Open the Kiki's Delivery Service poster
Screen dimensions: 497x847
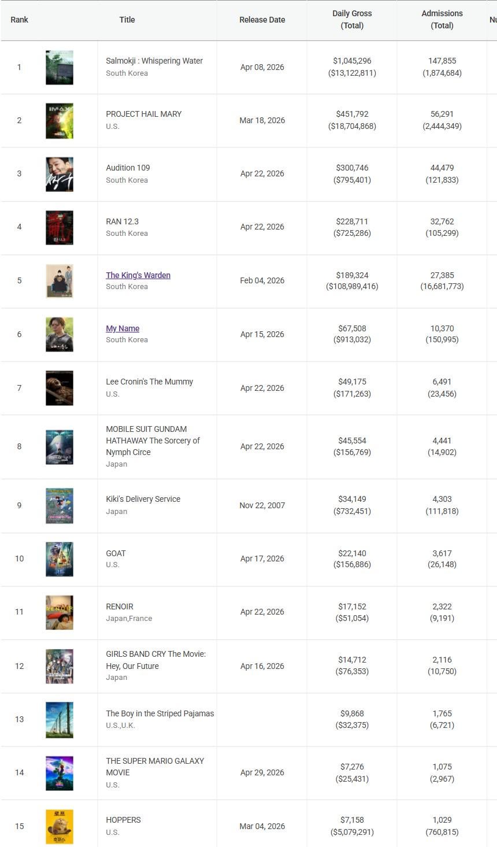coord(60,505)
